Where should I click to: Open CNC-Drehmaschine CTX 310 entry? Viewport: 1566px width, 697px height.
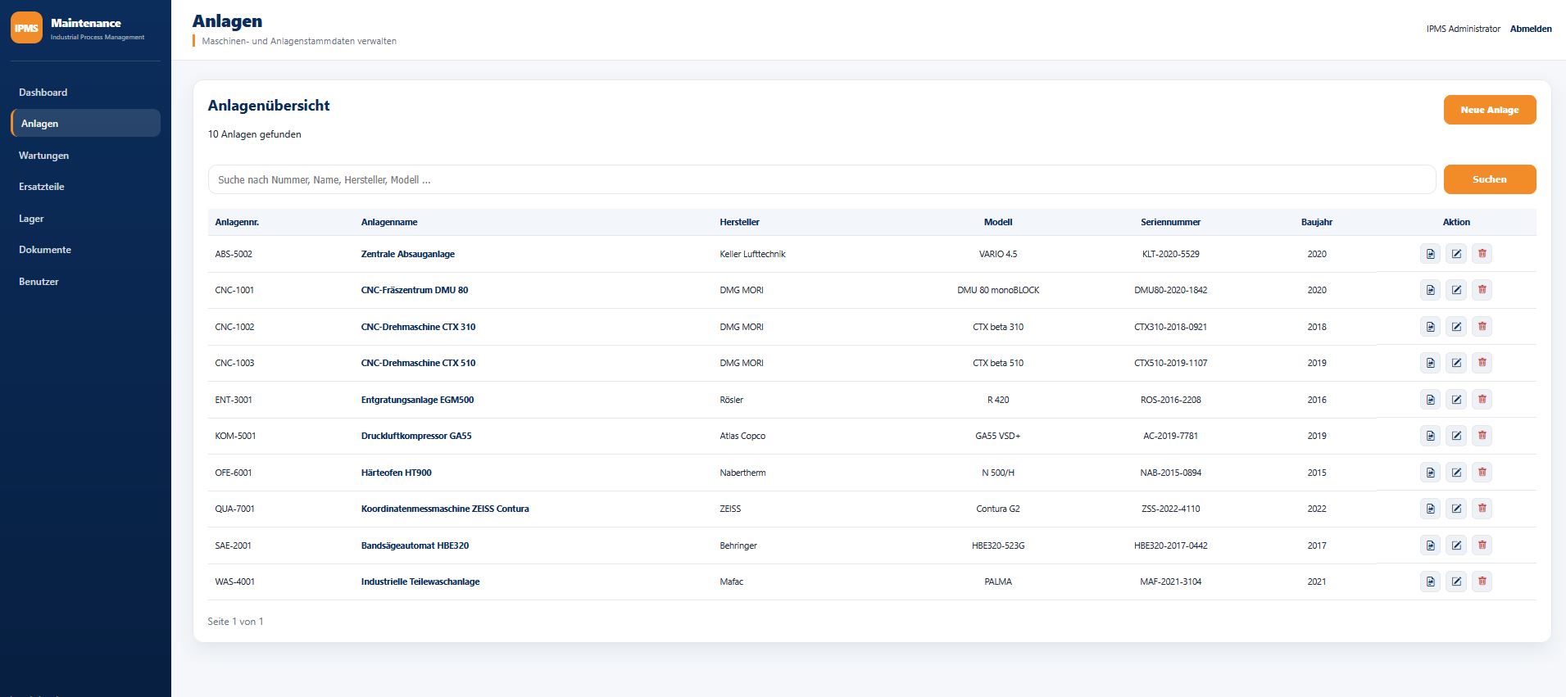tap(418, 327)
